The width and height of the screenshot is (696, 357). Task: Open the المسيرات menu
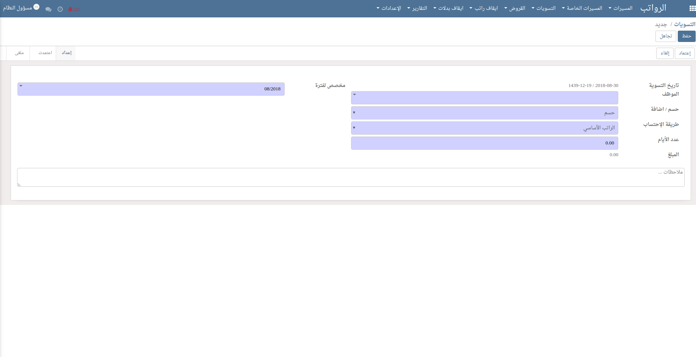(621, 8)
